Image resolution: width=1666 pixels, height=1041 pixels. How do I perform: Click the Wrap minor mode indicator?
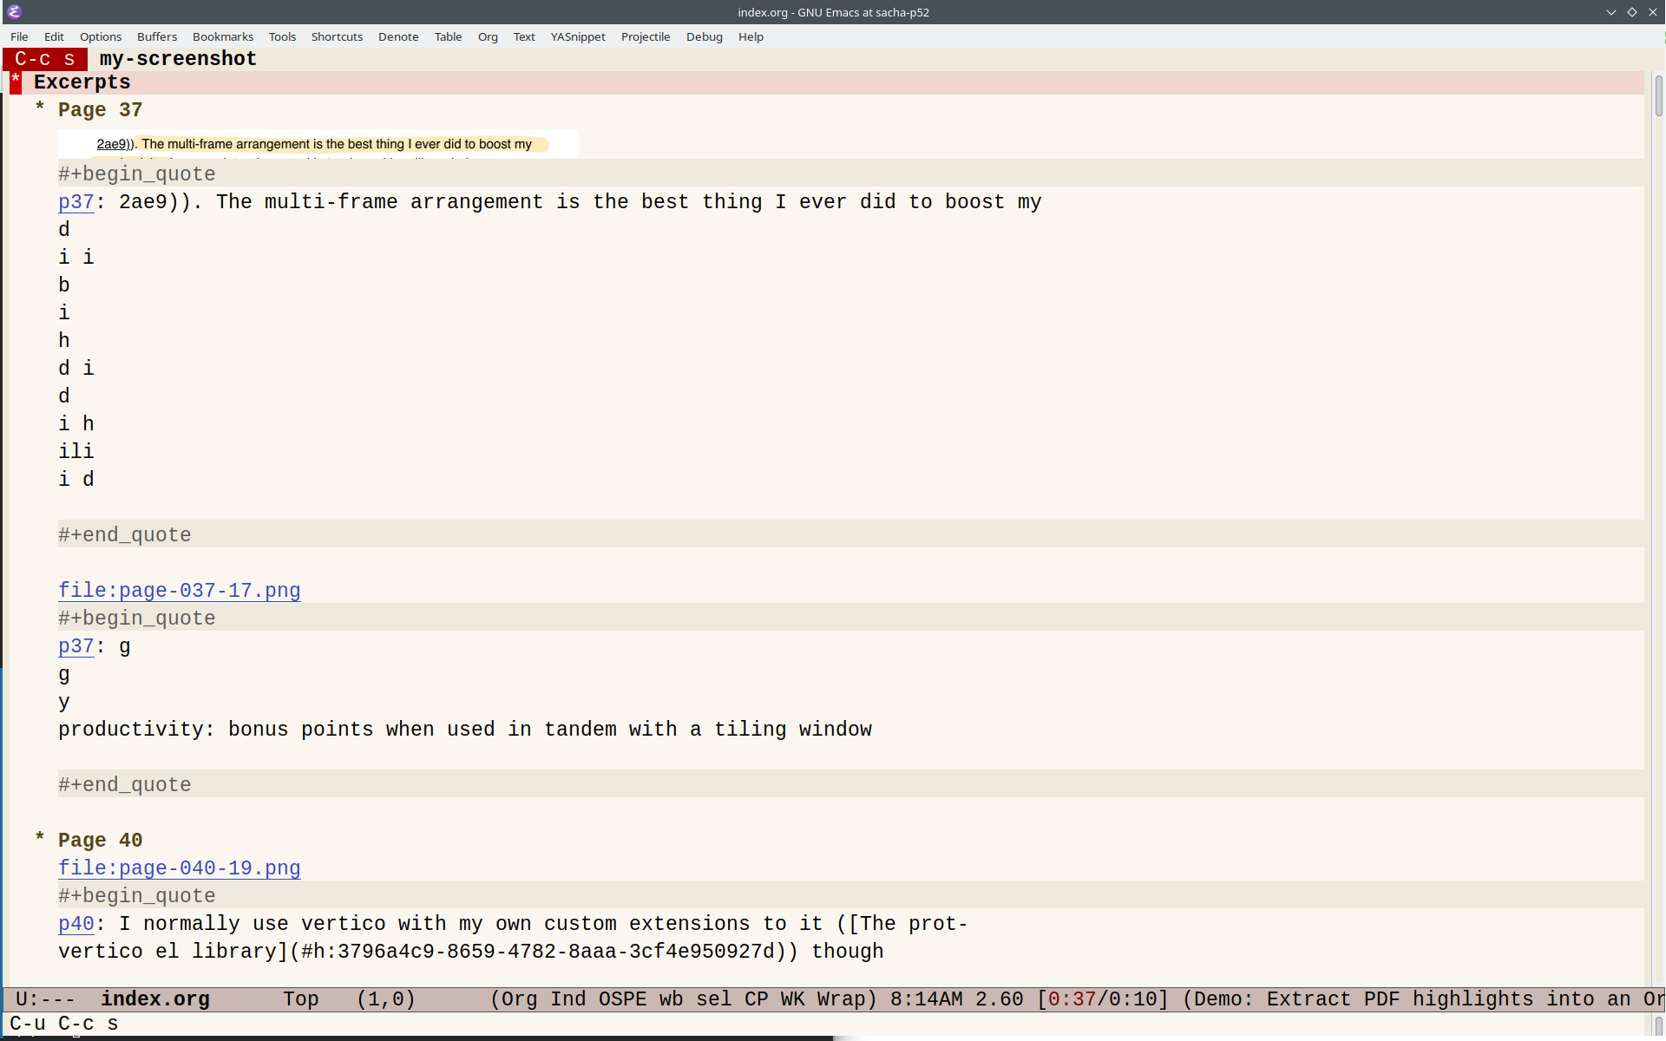(x=840, y=999)
